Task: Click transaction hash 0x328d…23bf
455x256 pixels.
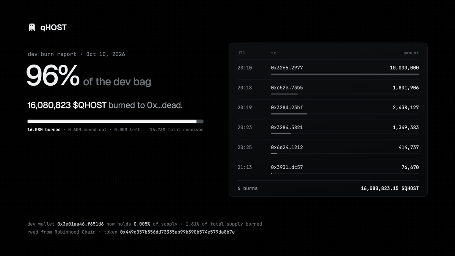Action: coord(287,108)
